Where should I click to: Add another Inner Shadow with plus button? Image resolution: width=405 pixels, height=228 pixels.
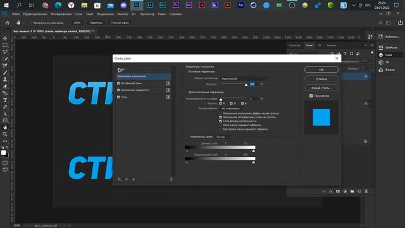[168, 83]
